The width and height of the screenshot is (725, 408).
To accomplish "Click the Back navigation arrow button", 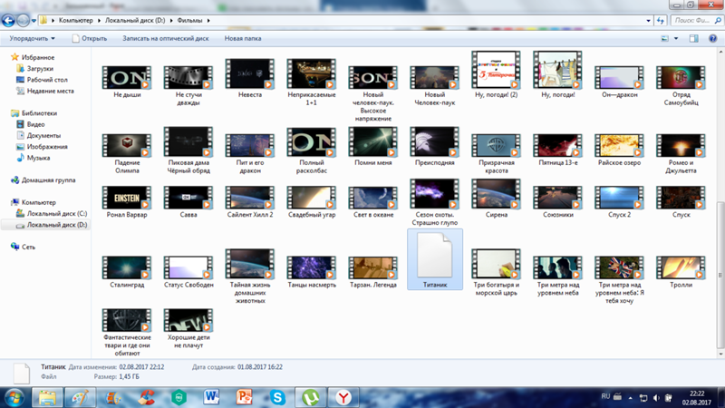I will click(8, 20).
